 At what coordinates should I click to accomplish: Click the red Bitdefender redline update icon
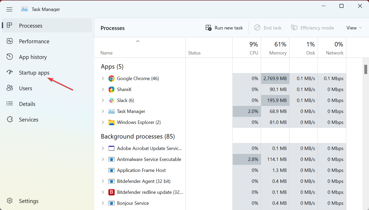pyautogui.click(x=112, y=192)
